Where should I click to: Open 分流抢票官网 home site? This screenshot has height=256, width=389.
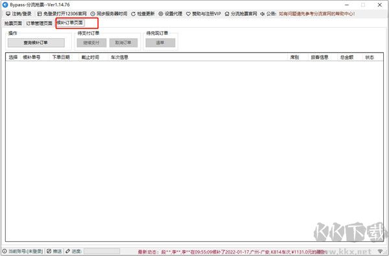241,14
